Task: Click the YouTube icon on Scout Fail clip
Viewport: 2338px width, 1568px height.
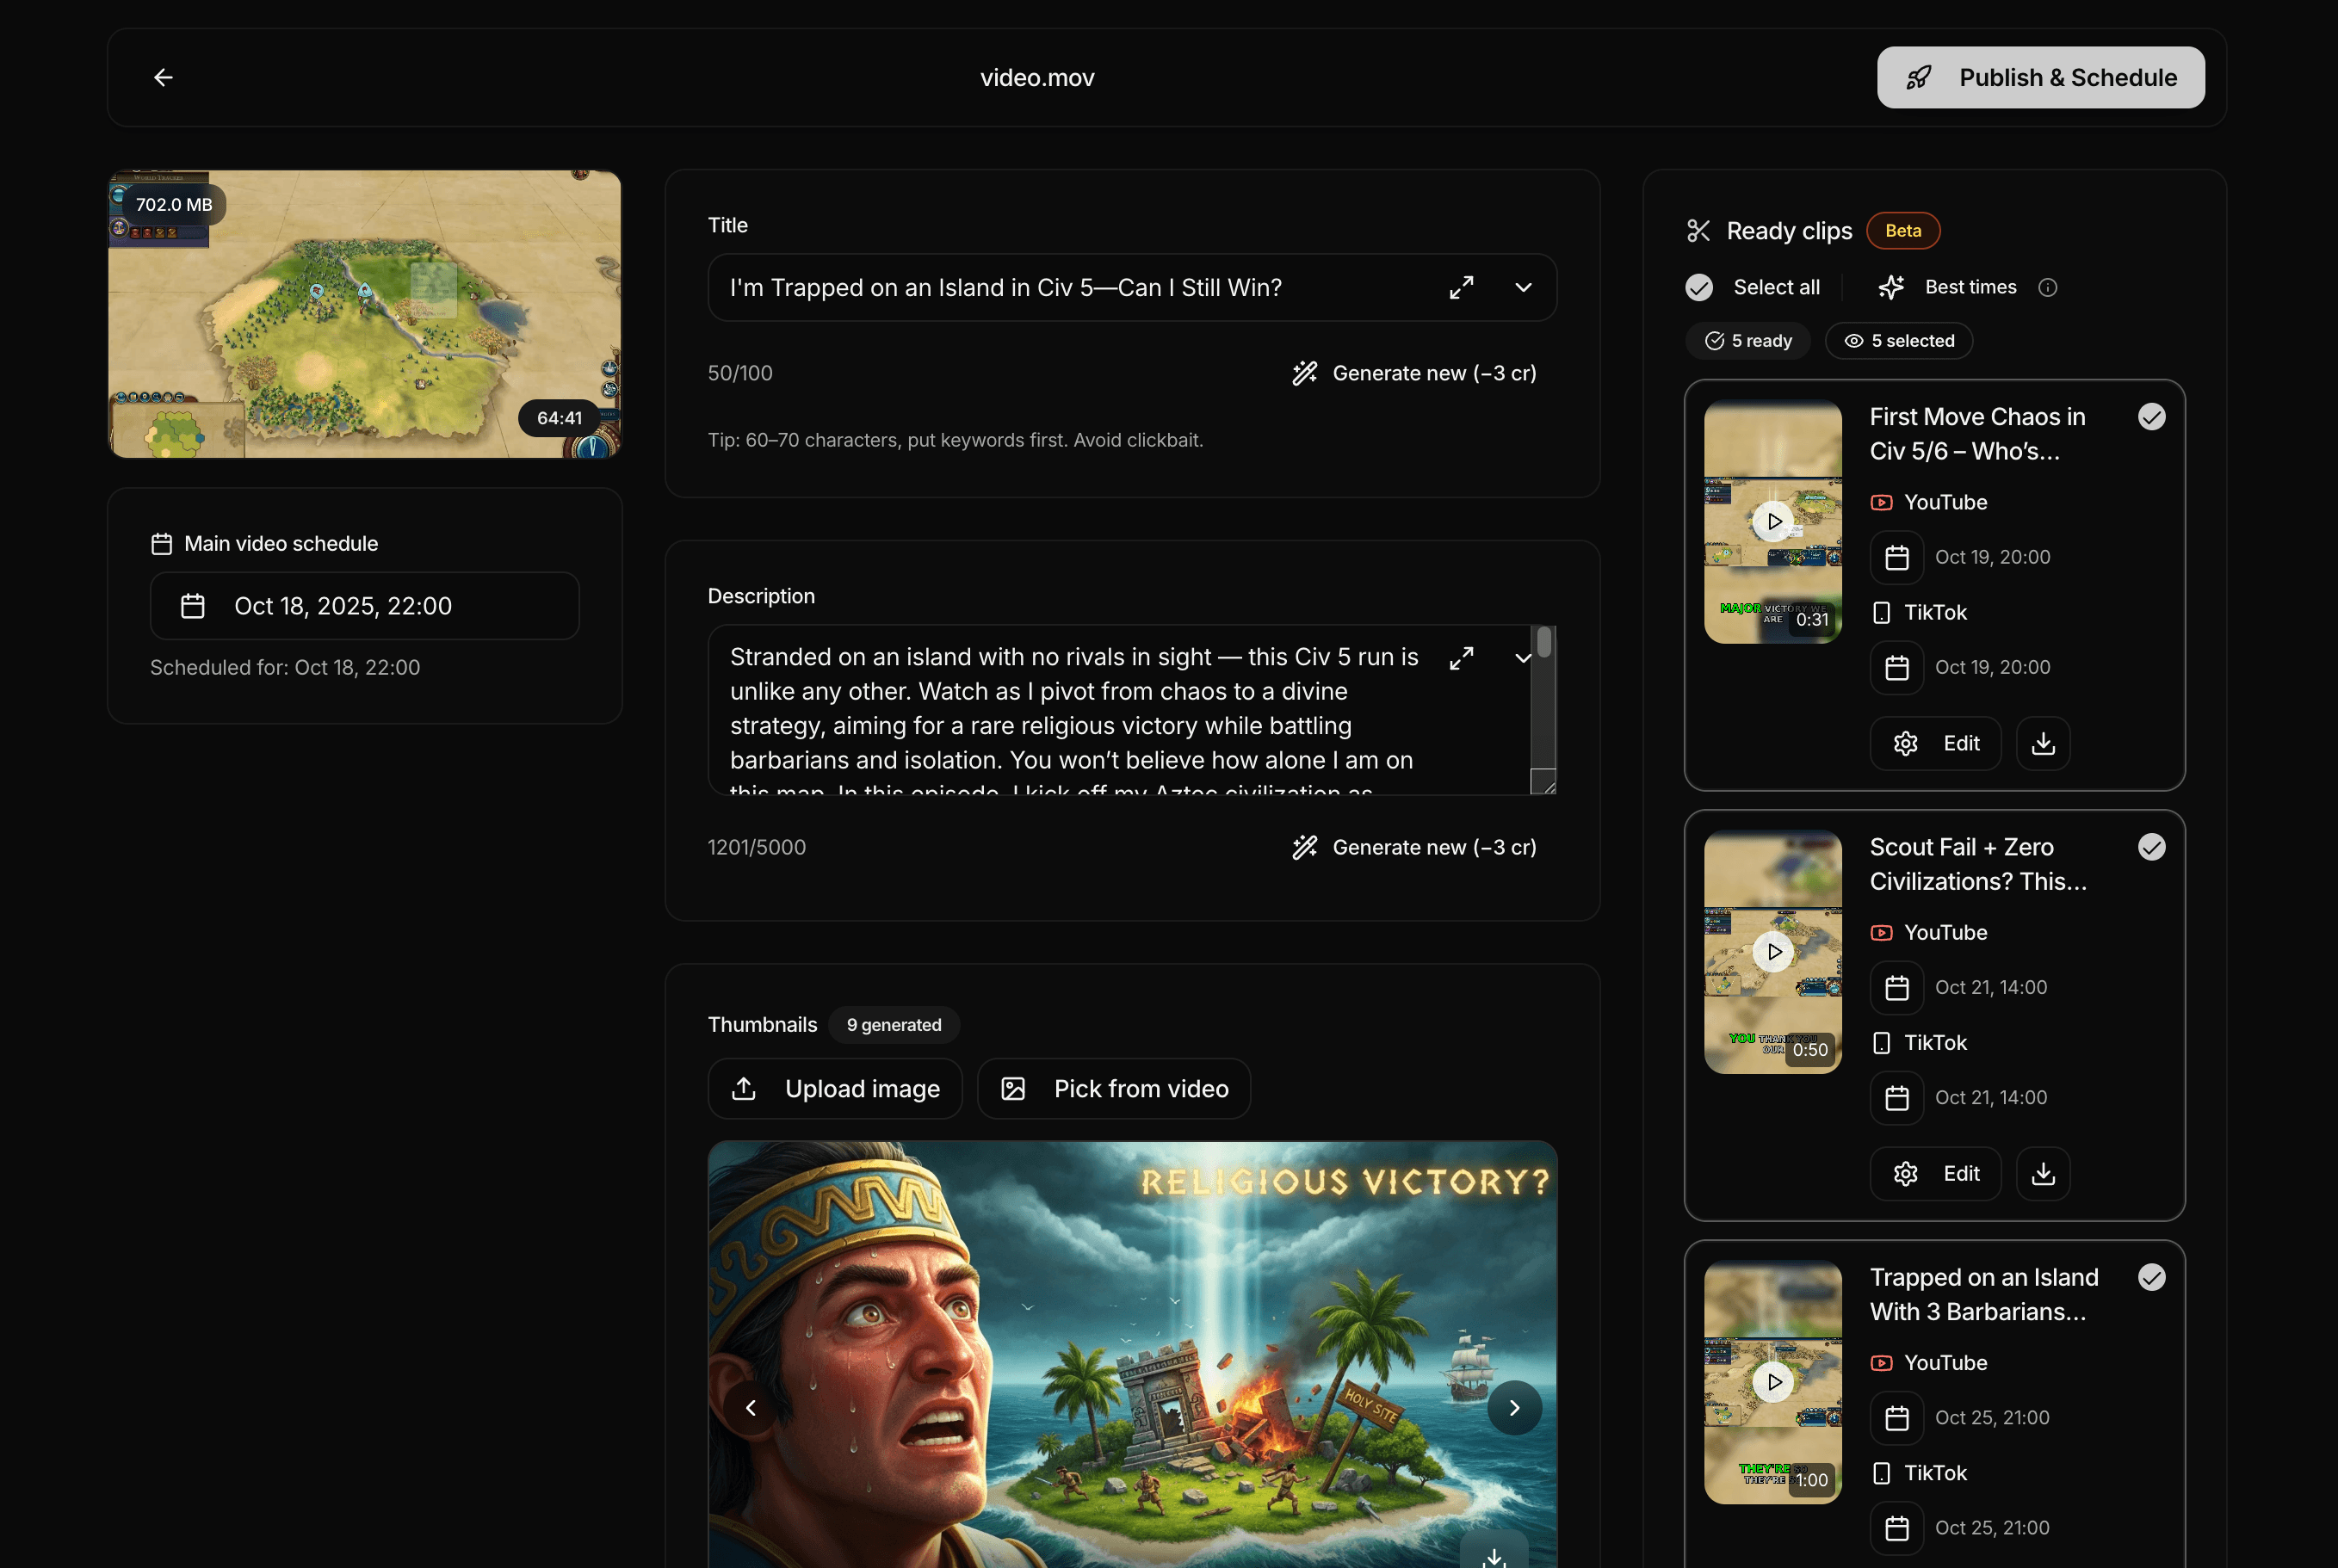Action: [1883, 932]
